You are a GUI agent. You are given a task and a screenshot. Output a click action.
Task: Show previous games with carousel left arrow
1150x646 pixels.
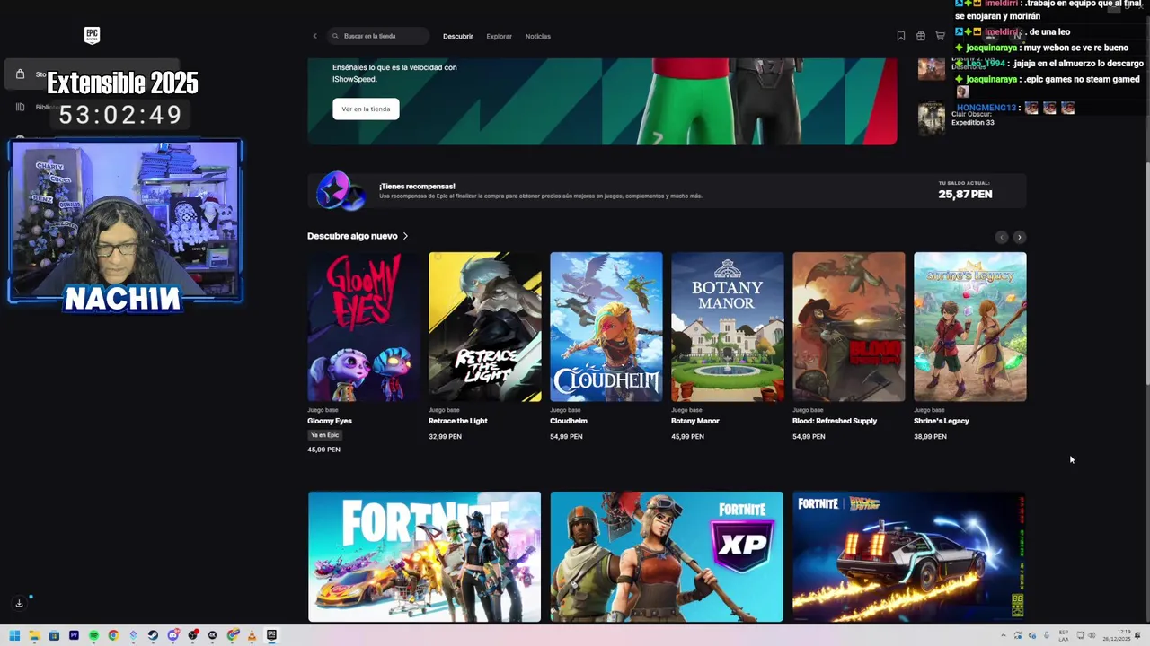click(1001, 237)
